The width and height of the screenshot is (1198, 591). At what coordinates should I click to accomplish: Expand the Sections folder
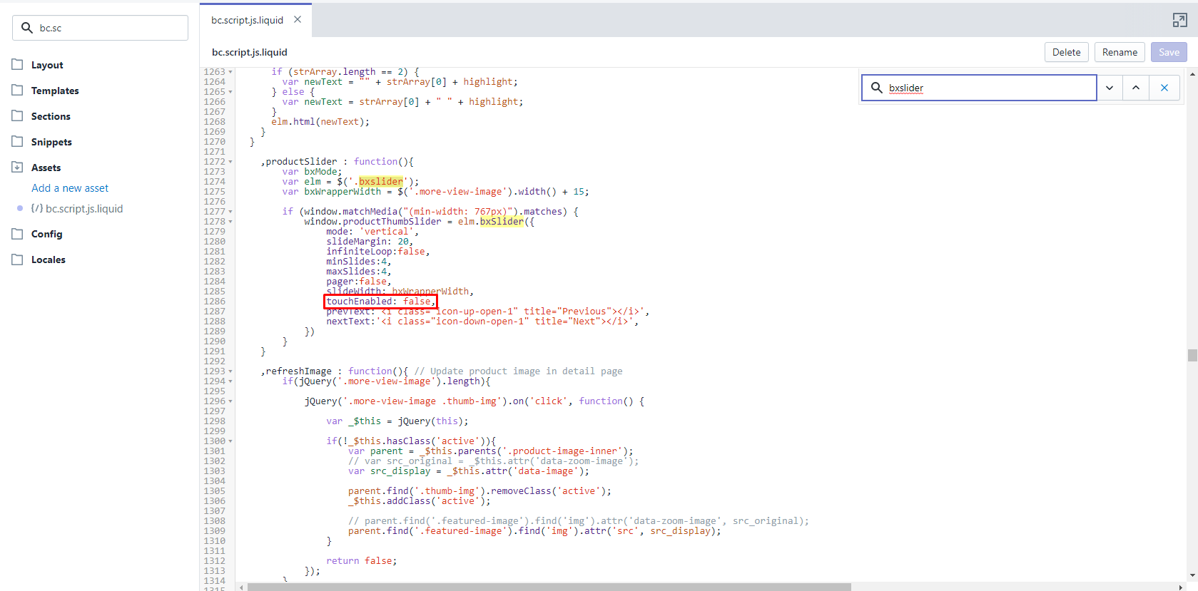point(51,116)
